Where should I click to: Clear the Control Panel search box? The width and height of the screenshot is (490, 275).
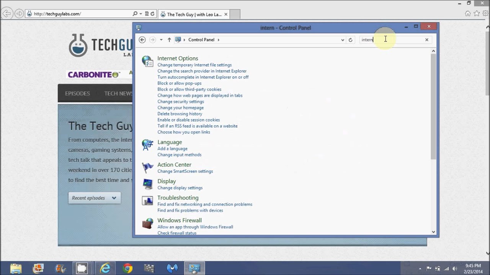point(427,40)
